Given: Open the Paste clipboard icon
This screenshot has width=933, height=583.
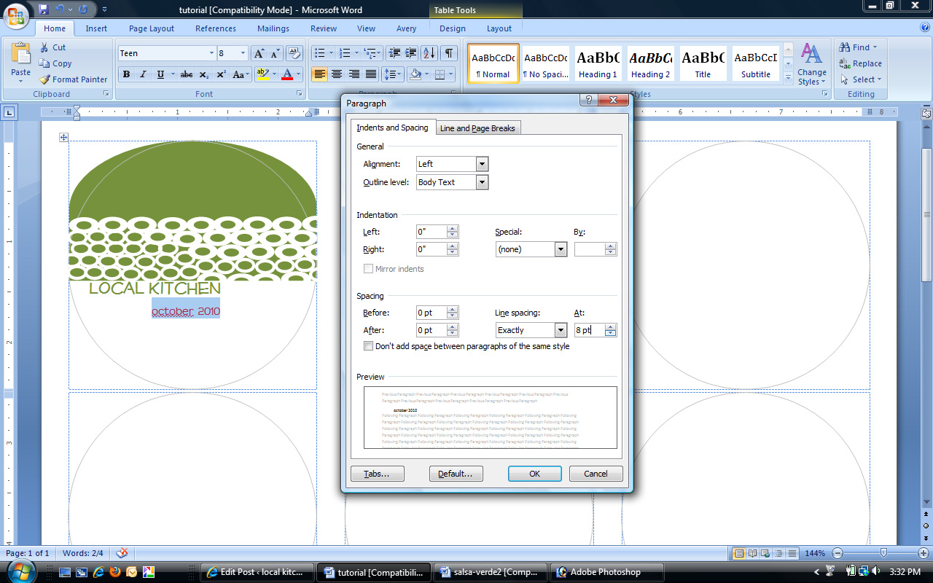Looking at the screenshot, I should coord(21,55).
